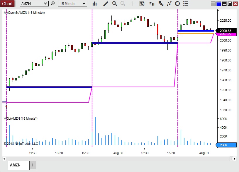Click the Aug 31 time axis label

pos(204,153)
